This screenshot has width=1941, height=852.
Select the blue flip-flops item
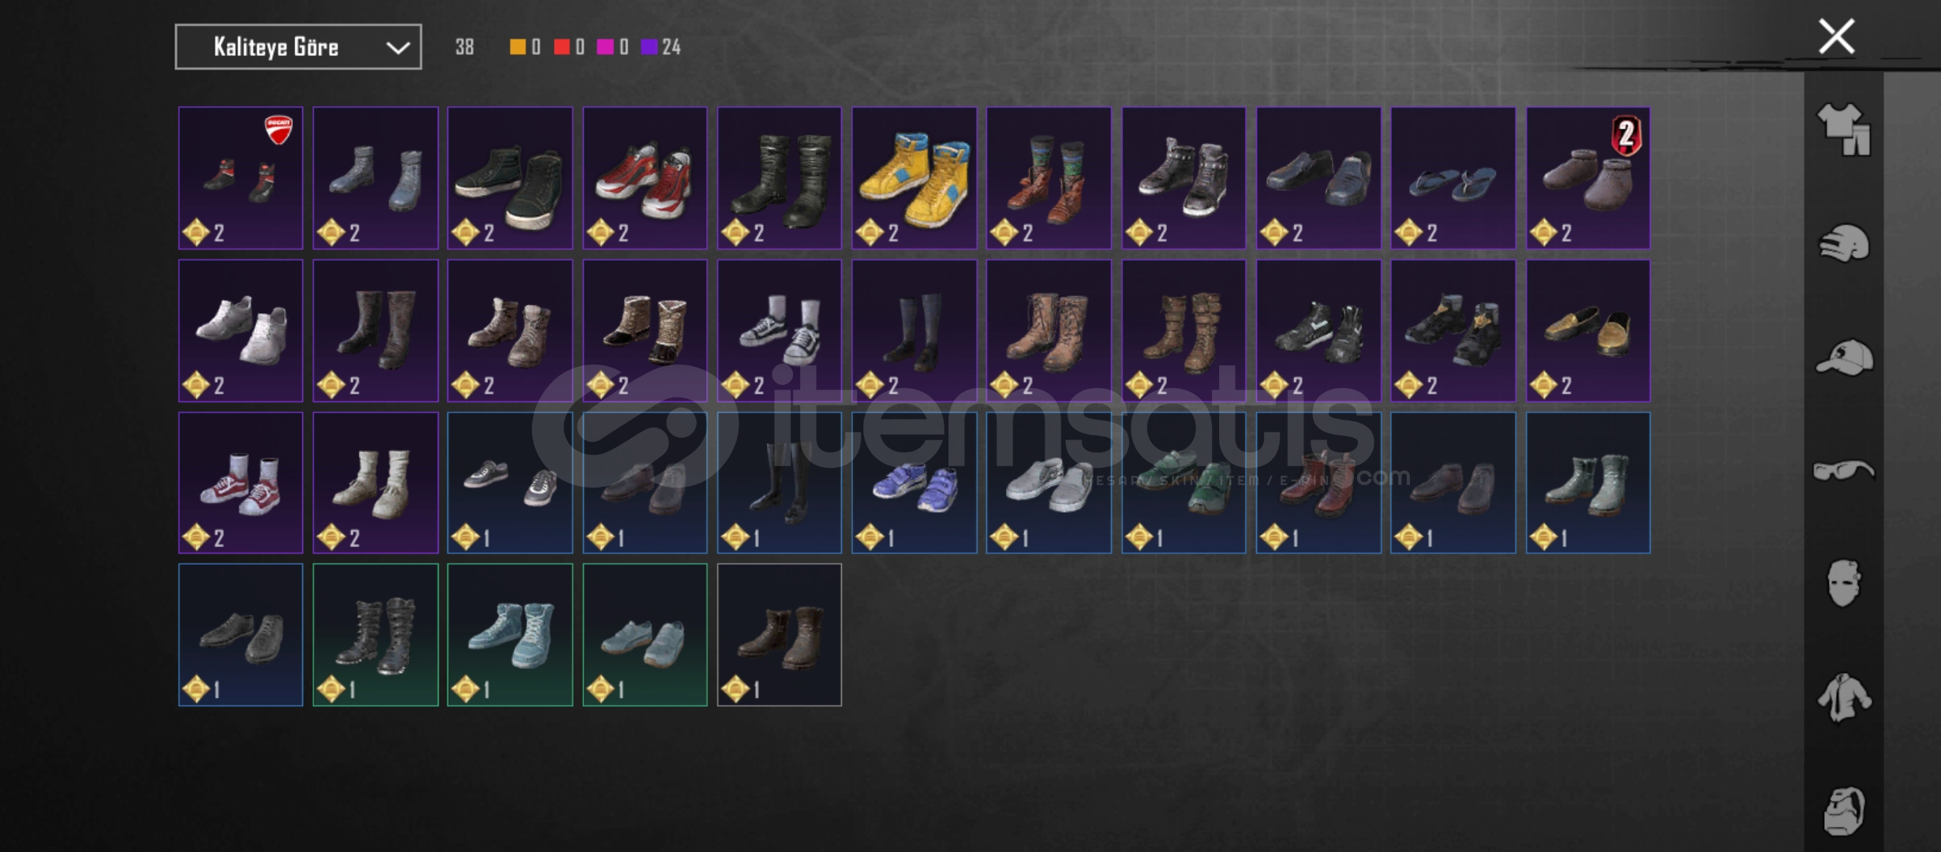pyautogui.click(x=1453, y=178)
